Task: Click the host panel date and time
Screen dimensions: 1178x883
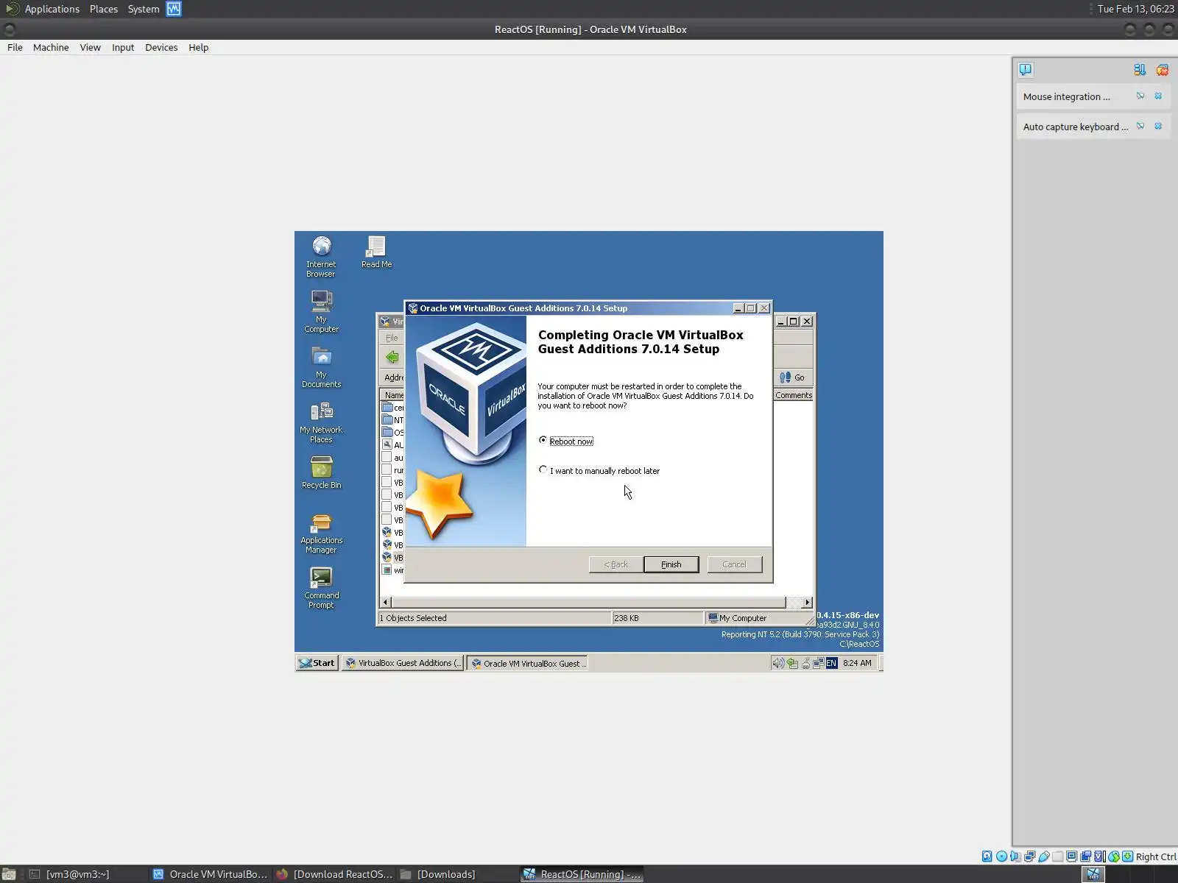Action: [x=1135, y=9]
